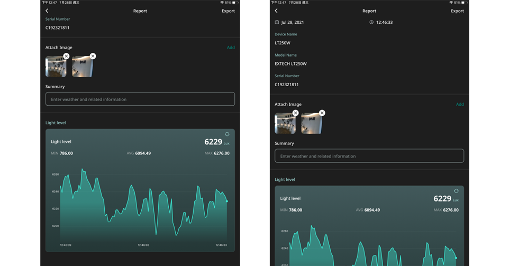Tap Add next to Attach Image, right report
Image resolution: width=509 pixels, height=266 pixels.
(460, 104)
